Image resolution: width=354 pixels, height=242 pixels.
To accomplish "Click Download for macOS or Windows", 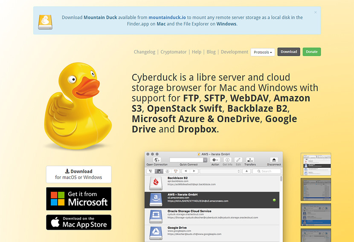I will [x=78, y=174].
